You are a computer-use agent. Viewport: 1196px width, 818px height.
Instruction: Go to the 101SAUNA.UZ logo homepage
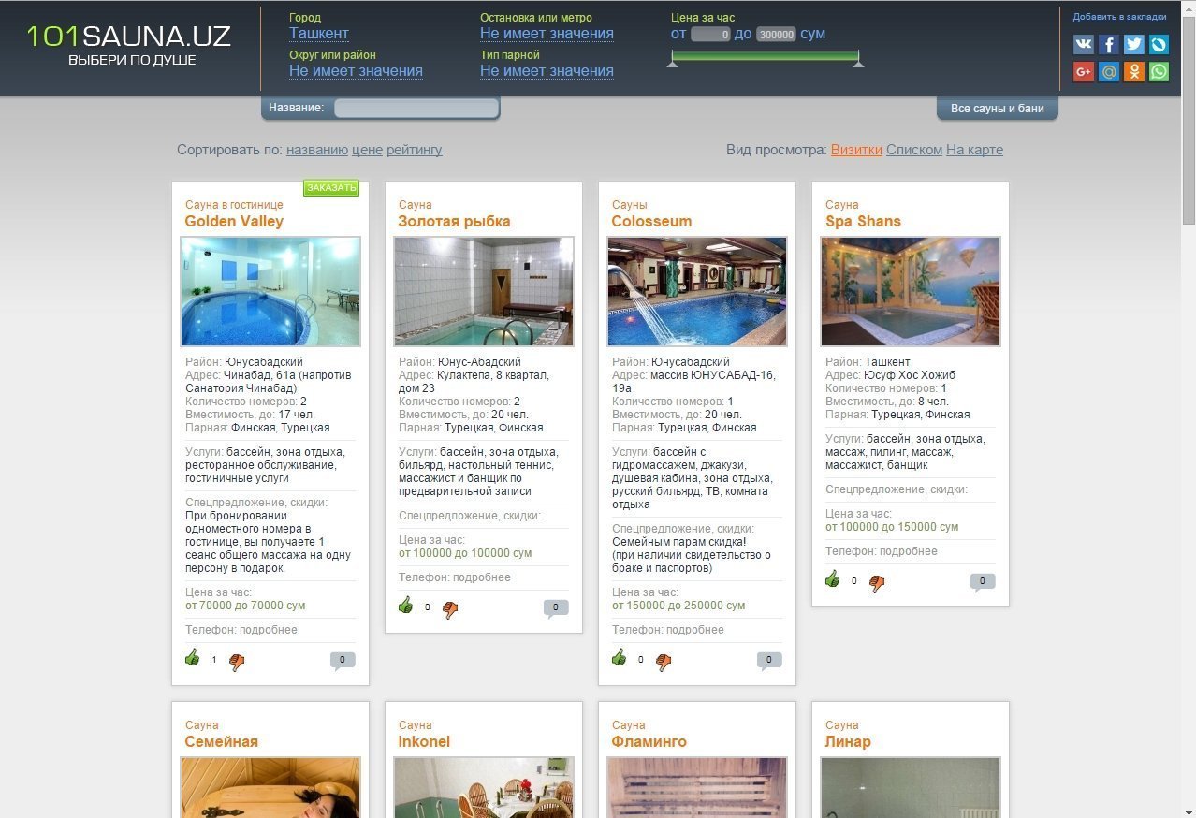(x=129, y=45)
